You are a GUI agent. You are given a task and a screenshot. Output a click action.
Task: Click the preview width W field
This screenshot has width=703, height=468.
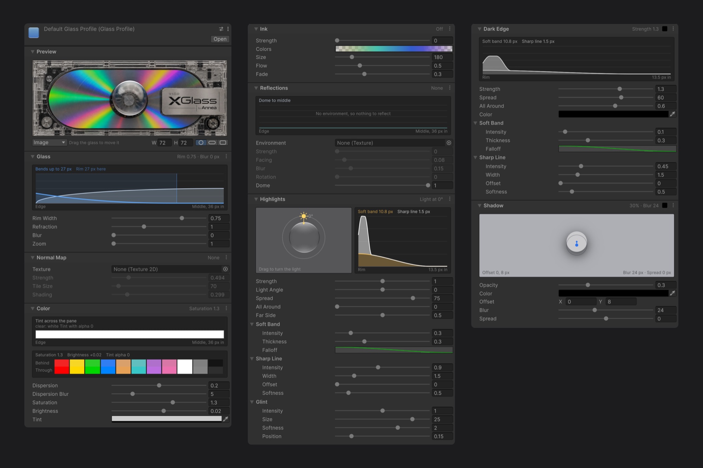165,143
